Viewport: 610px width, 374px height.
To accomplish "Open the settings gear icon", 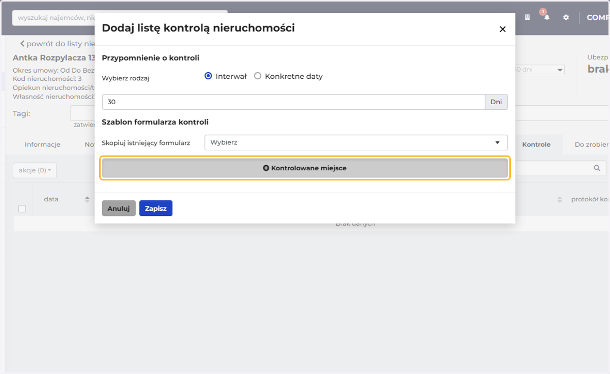I will click(x=566, y=17).
